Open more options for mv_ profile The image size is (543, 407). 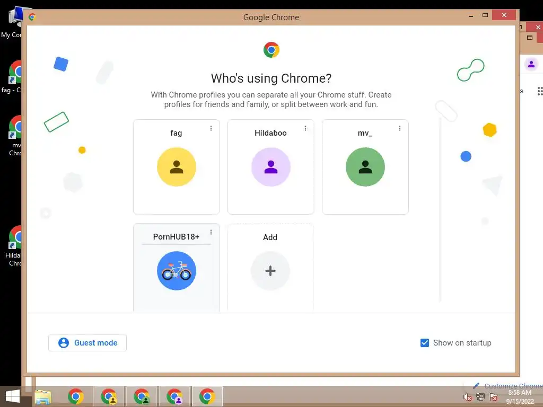pos(400,128)
